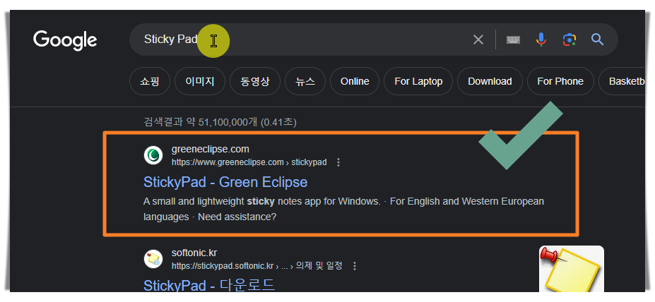655x302 pixels.
Task: Open StickyPad - Green Eclipse result link
Action: coord(225,182)
